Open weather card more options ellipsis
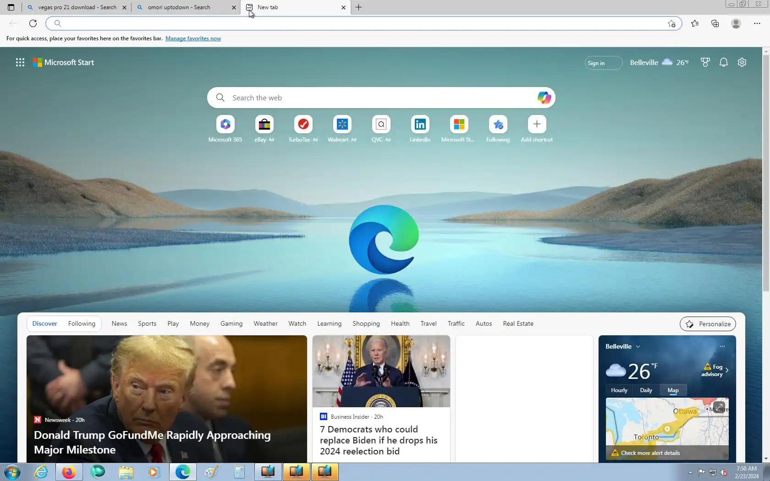Viewport: 770px width, 481px height. coord(722,346)
